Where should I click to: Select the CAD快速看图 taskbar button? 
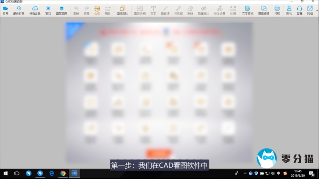click(x=74, y=173)
